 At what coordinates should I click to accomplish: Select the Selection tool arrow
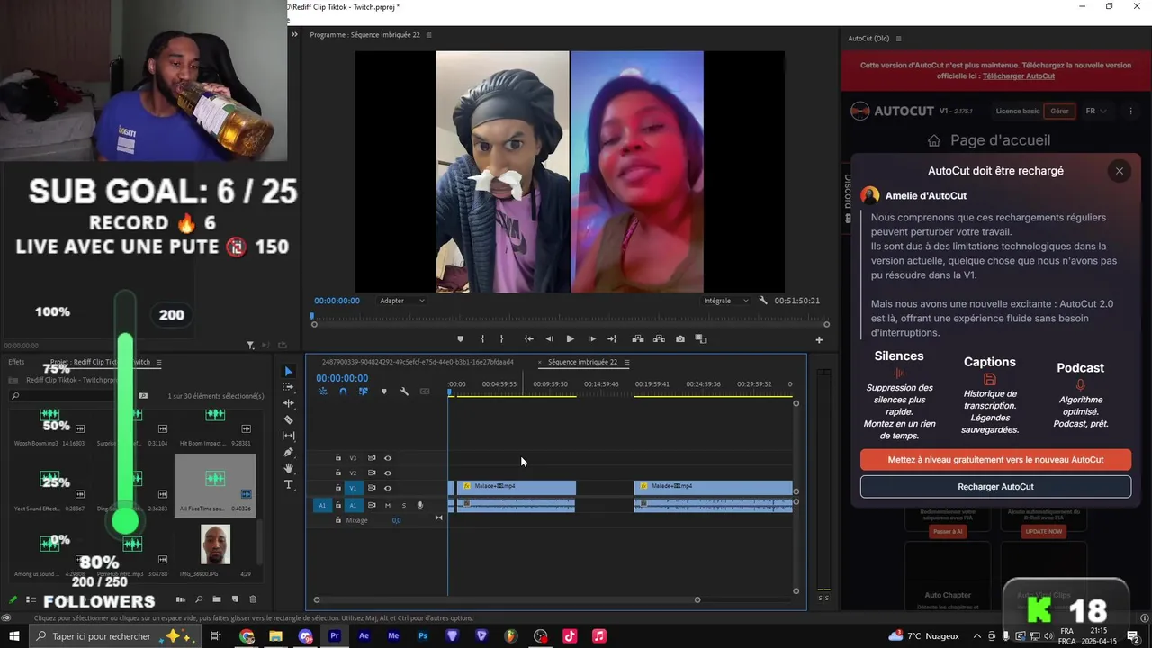[288, 371]
